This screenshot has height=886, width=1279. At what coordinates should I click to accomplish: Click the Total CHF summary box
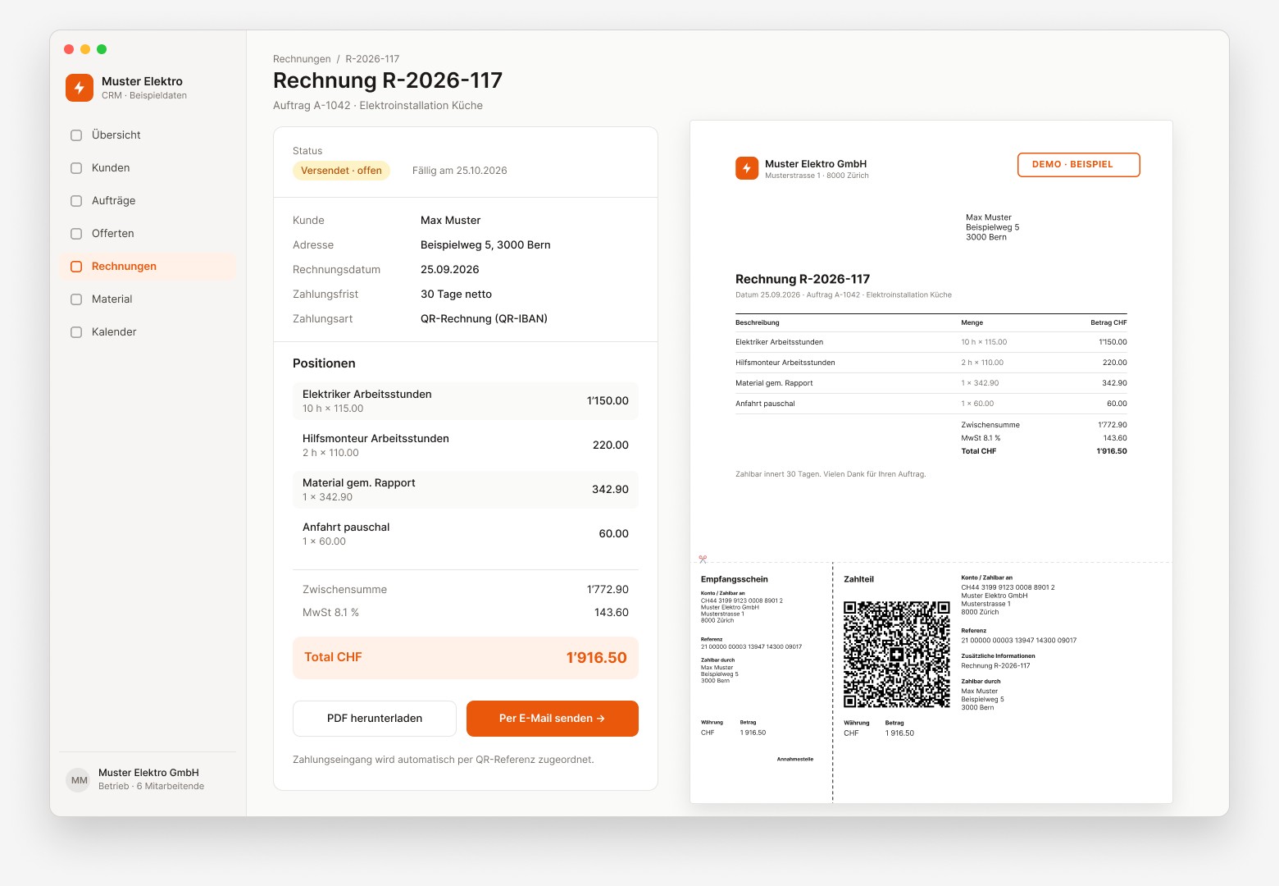click(466, 658)
